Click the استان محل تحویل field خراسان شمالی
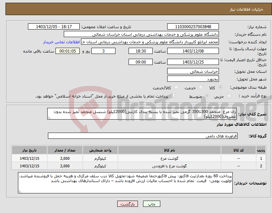This screenshot has height=213, width=272. [x=193, y=71]
